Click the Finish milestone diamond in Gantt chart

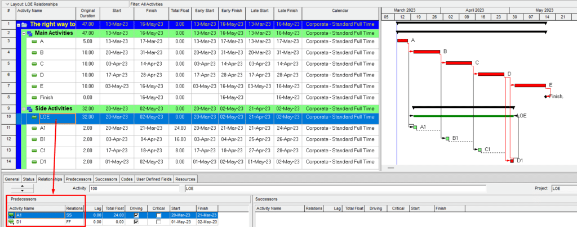point(546,97)
